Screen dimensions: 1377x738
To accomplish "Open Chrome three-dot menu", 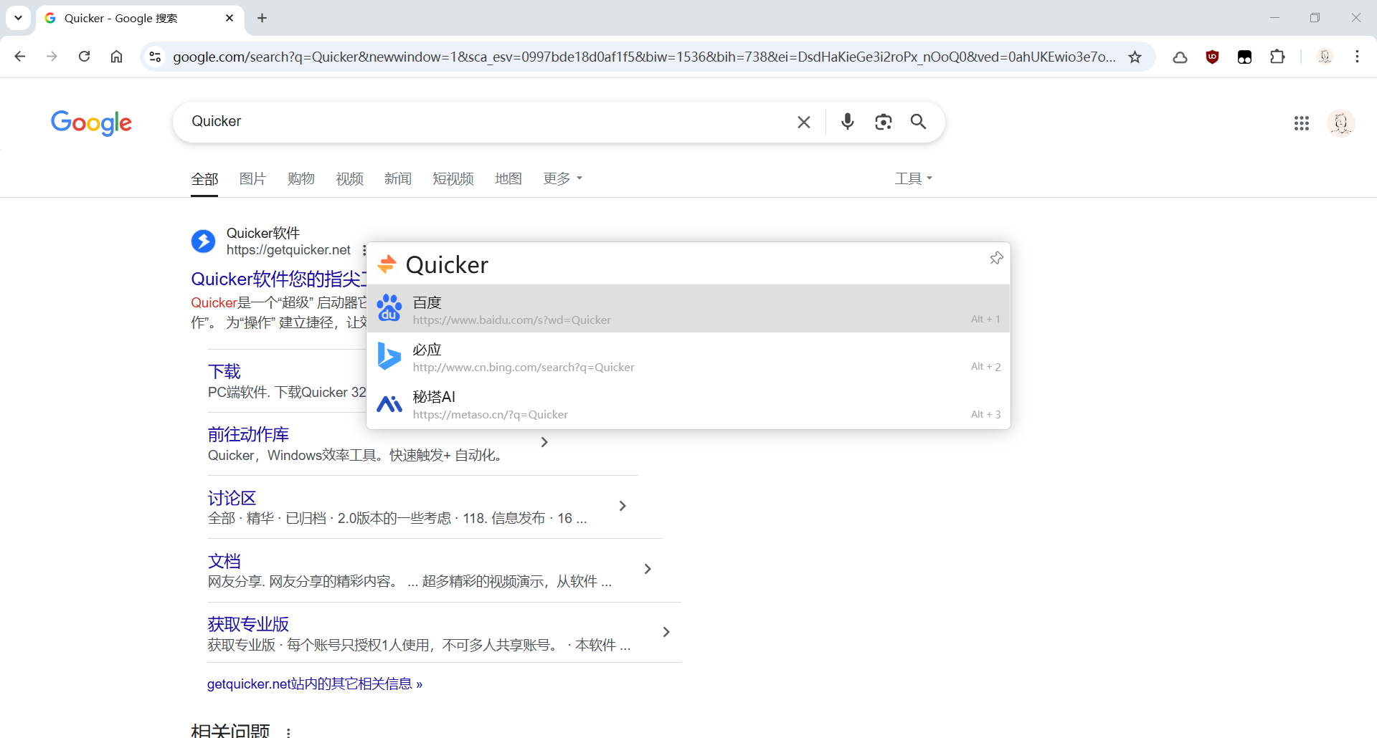I will [x=1357, y=57].
